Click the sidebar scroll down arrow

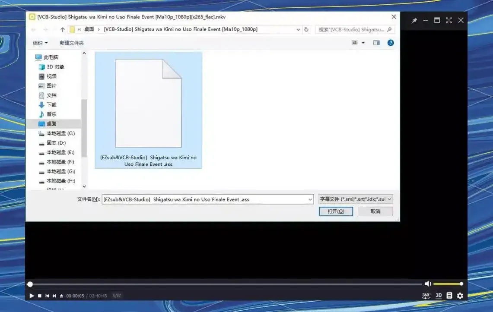click(x=84, y=186)
